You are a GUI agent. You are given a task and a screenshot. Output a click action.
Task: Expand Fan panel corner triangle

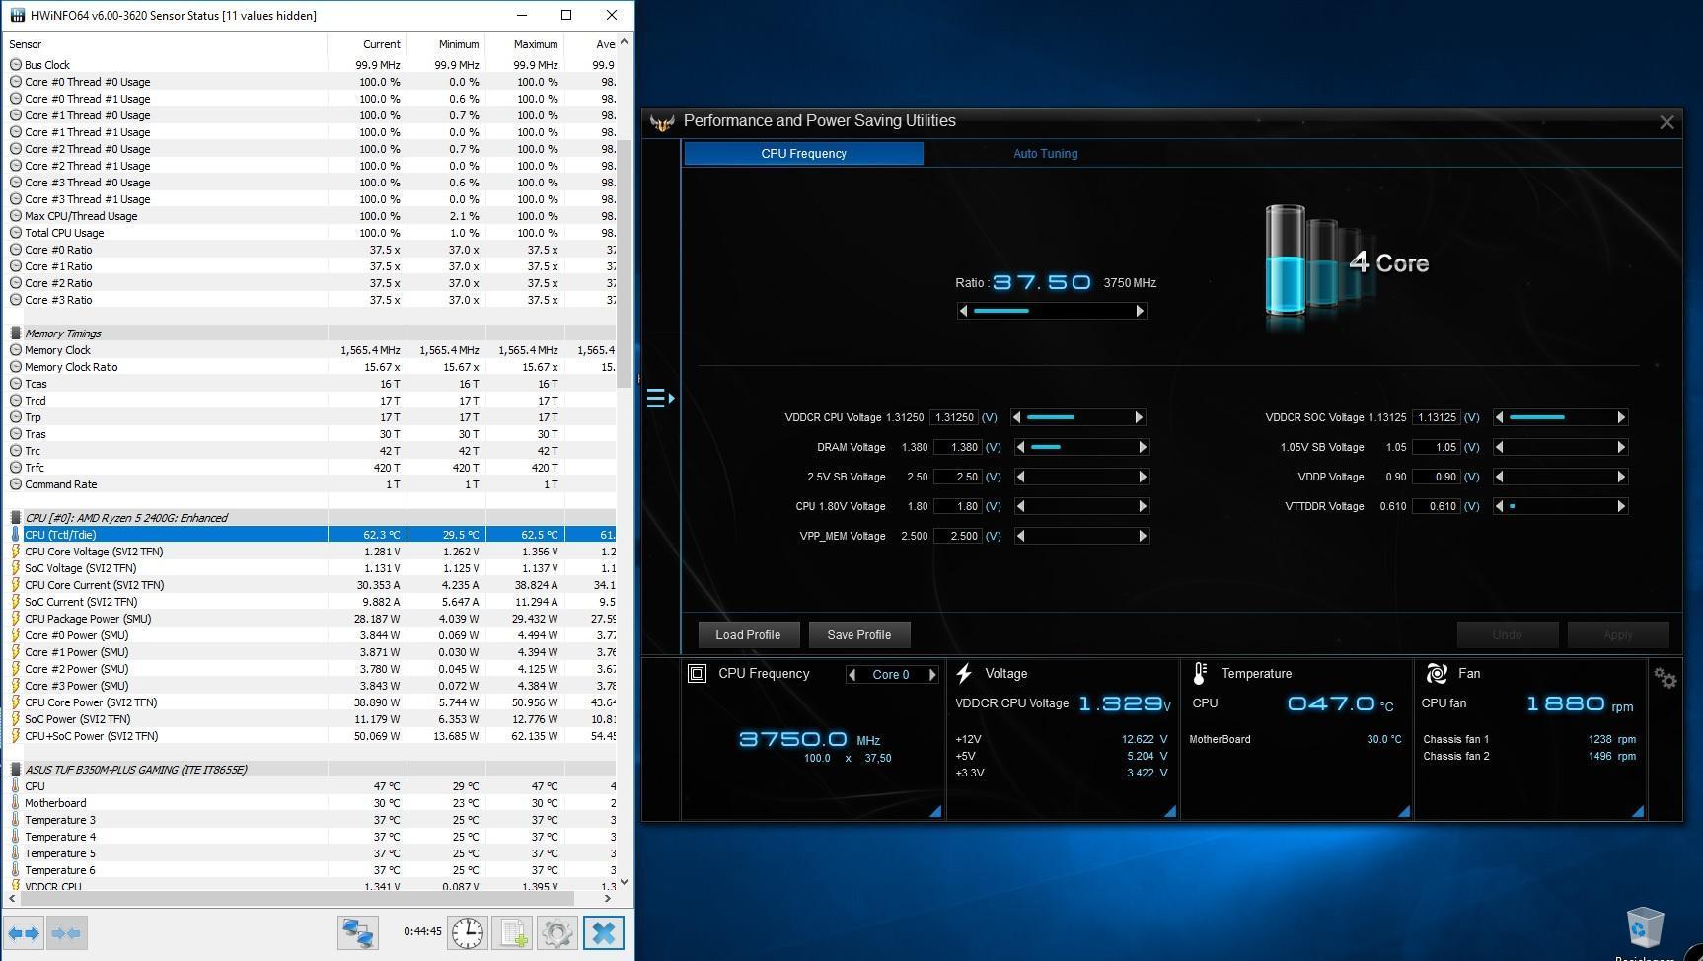pyautogui.click(x=1638, y=811)
